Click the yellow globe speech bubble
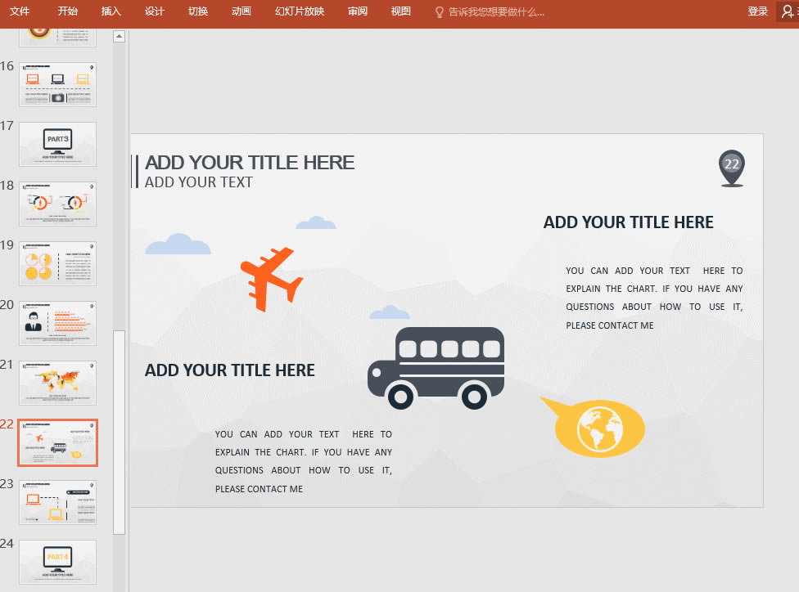Screen dimensions: 799x592 (598, 428)
